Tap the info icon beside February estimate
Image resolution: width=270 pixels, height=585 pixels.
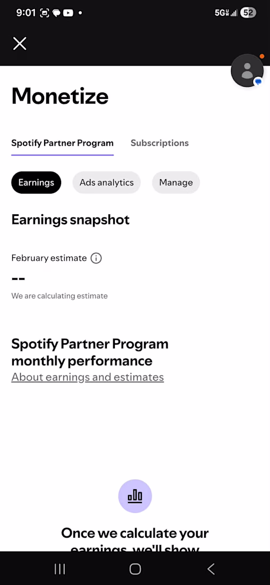(x=96, y=258)
